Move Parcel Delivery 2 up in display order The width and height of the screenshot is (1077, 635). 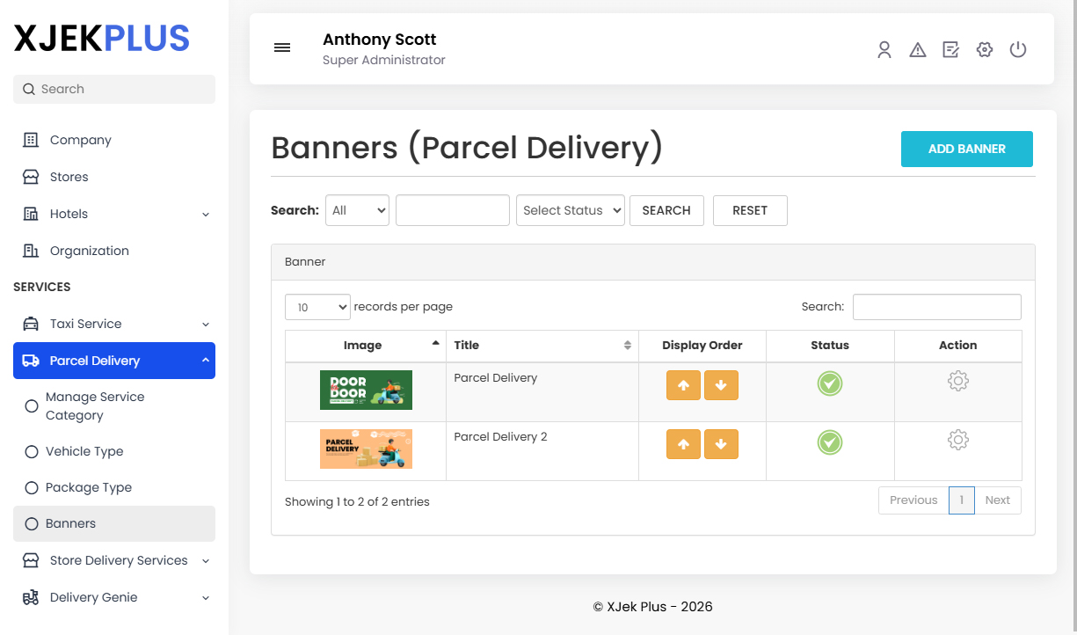point(683,444)
